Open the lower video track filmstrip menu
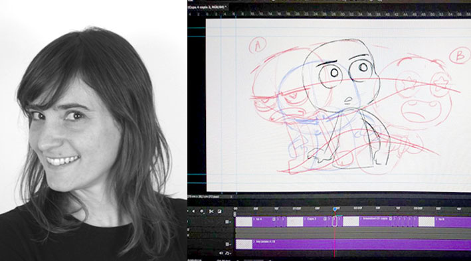This screenshot has height=261, width=471. point(227,244)
